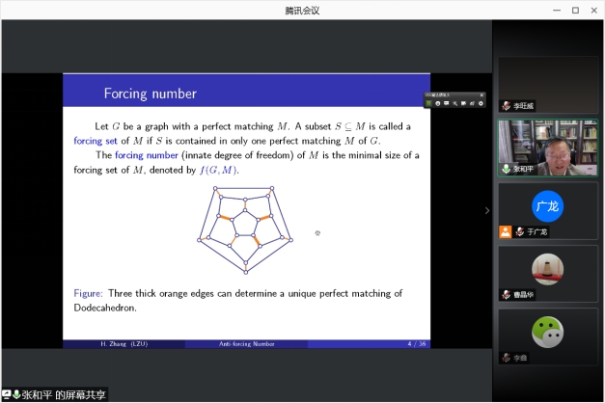
Task: Click muted microphone icon beside 曹昌华
Action: pos(506,294)
